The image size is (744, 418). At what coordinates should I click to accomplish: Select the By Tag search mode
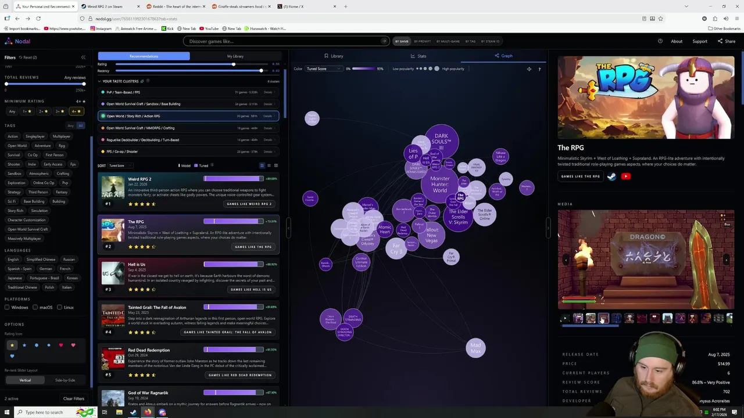[x=470, y=41]
